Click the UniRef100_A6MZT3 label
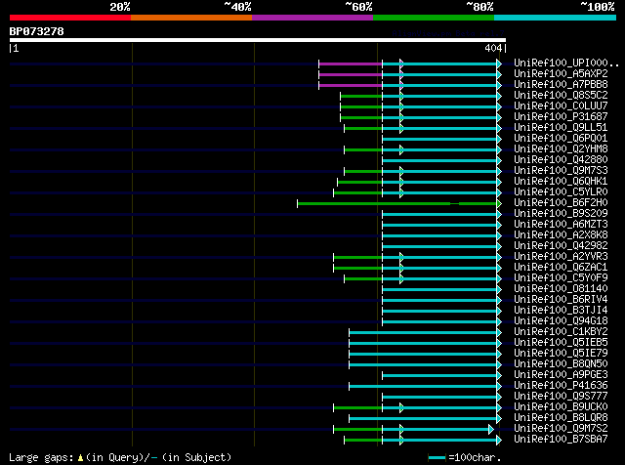The image size is (625, 465). 561,225
